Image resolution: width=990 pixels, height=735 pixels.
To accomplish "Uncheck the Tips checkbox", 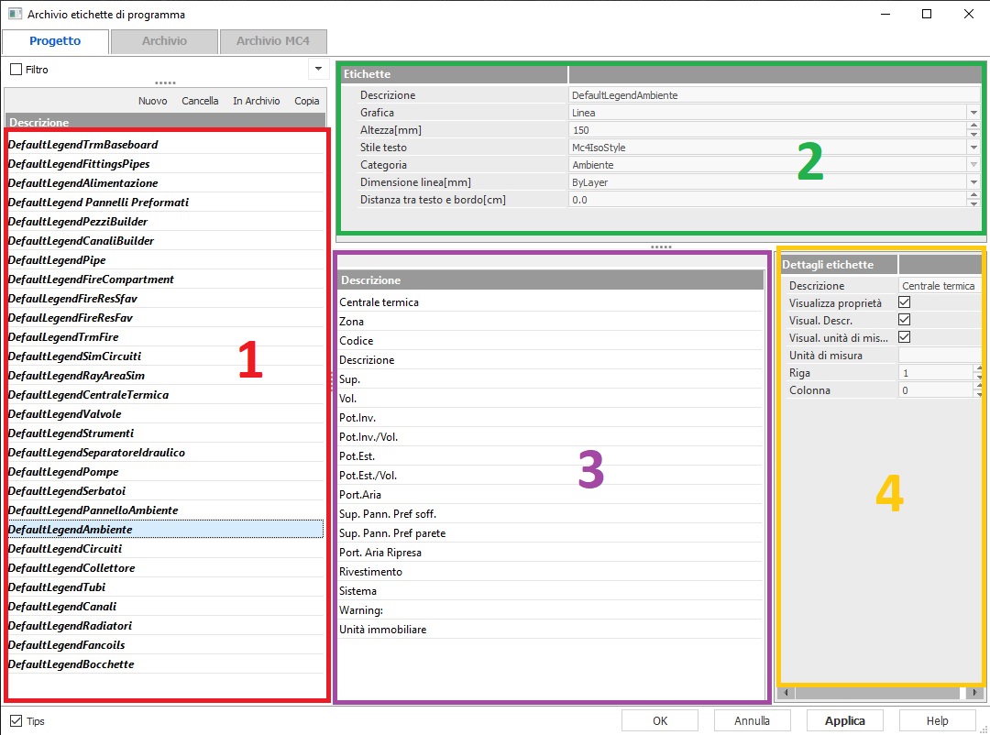I will pyautogui.click(x=16, y=721).
